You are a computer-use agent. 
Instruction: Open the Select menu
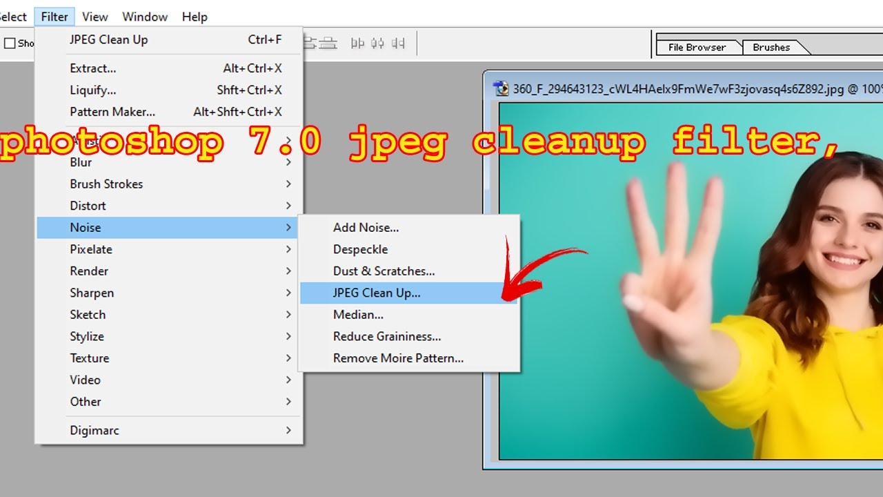tap(13, 17)
